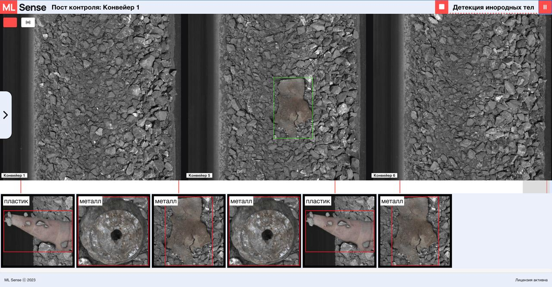Open the fourth thumbnail, second metal disc
The image size is (552, 287).
click(264, 231)
